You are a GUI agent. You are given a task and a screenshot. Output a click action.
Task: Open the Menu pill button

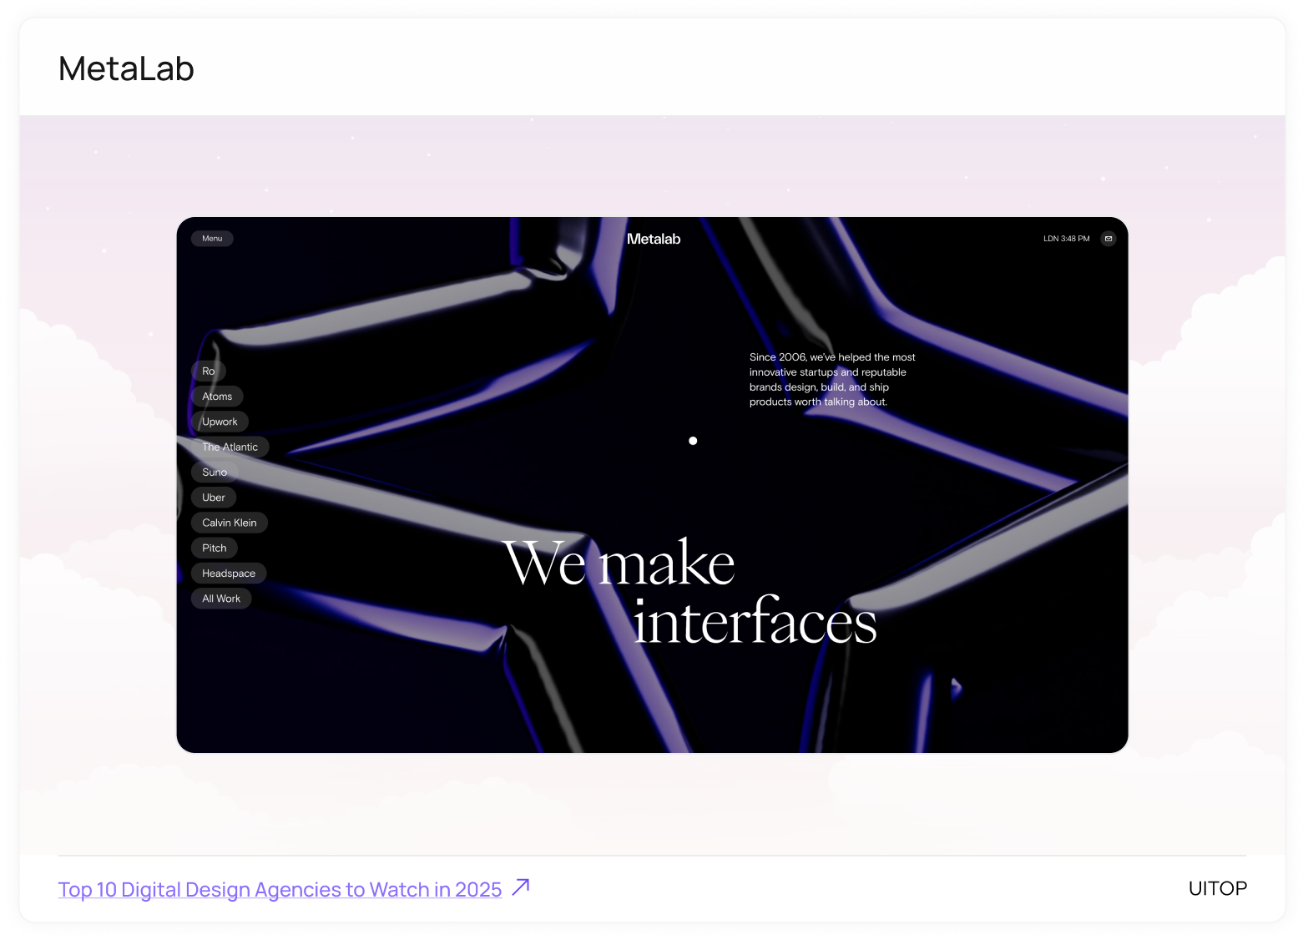point(212,239)
